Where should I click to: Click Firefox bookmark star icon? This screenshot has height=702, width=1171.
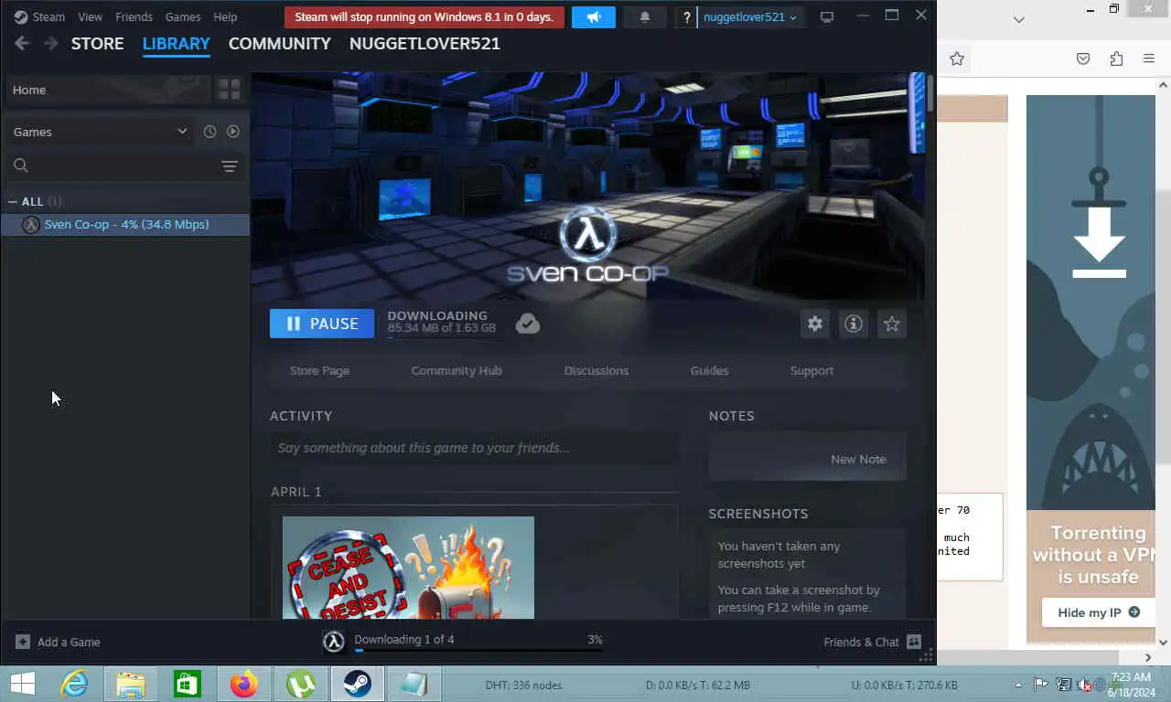coord(957,58)
